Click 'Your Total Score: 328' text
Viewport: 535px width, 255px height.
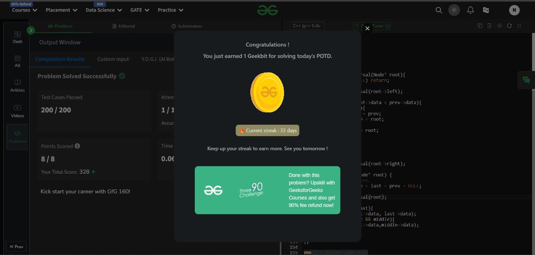click(65, 172)
